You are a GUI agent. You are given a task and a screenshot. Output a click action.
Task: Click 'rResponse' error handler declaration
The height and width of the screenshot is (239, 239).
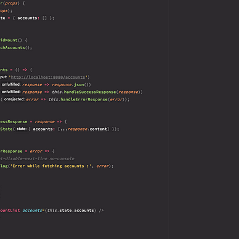11,151
